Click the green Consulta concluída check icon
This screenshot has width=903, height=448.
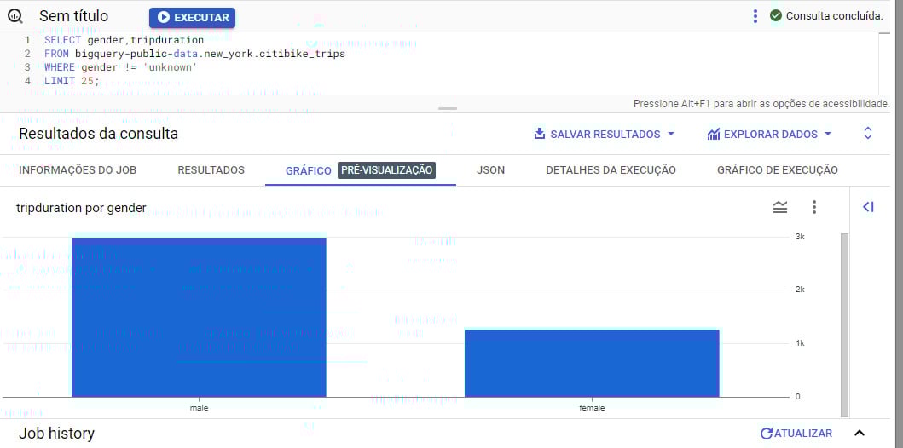tap(775, 16)
